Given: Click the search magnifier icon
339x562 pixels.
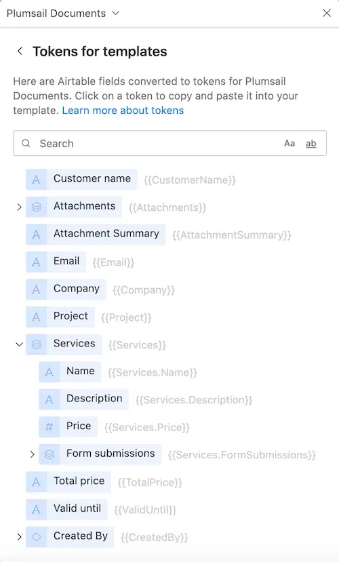Looking at the screenshot, I should (x=26, y=143).
